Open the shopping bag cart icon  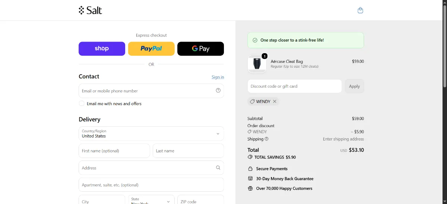360,10
